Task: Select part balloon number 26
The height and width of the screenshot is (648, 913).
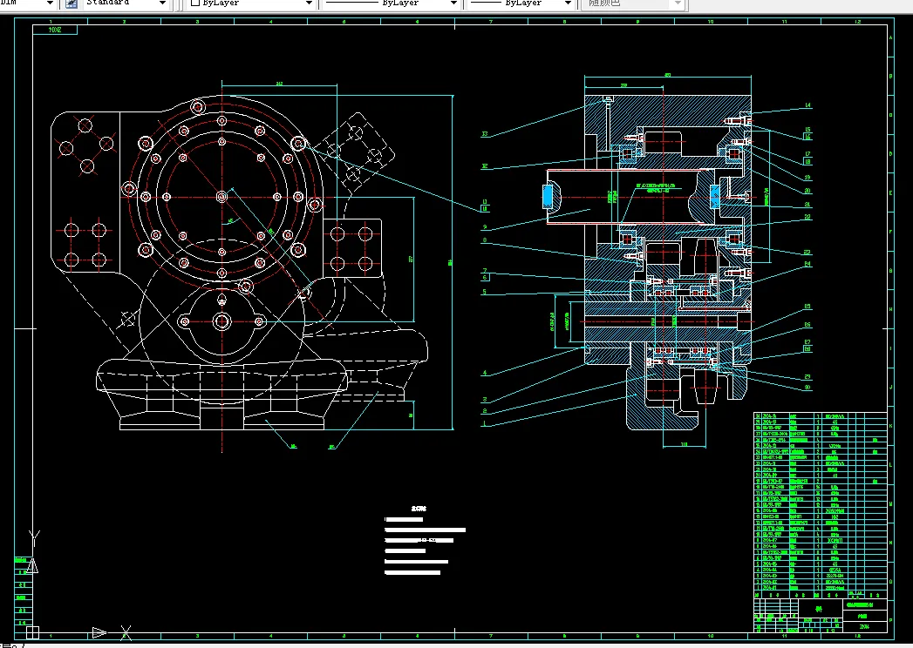Action: pos(807,325)
